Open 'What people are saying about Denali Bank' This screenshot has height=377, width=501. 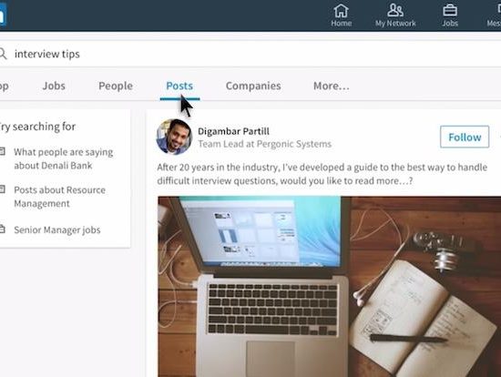click(x=63, y=158)
